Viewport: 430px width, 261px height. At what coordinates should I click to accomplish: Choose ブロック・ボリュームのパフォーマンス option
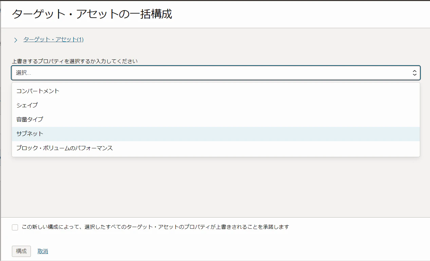(x=216, y=148)
